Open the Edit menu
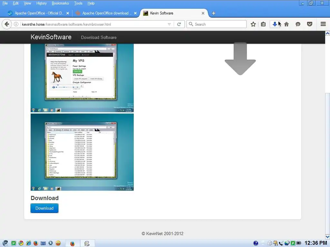The width and height of the screenshot is (330, 247). [x=15, y=3]
